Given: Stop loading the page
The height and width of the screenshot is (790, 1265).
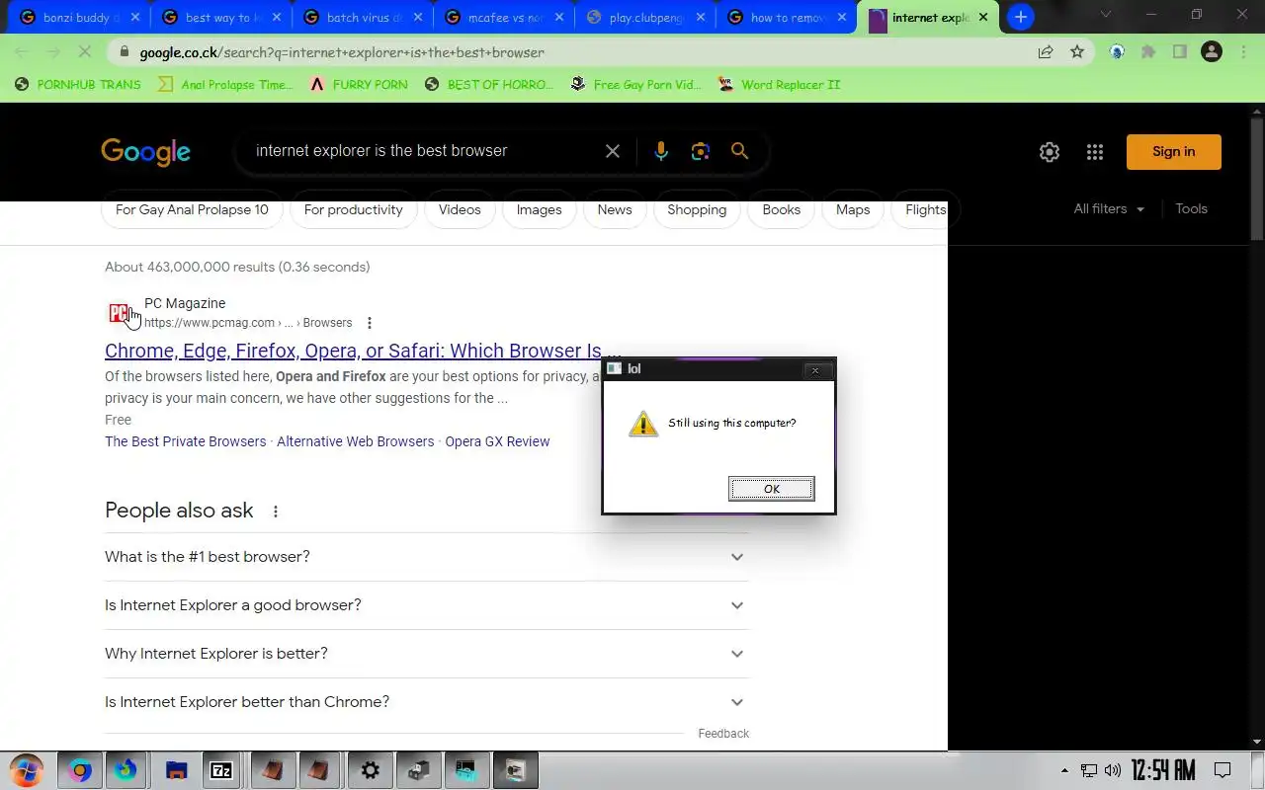Looking at the screenshot, I should pos(85,52).
